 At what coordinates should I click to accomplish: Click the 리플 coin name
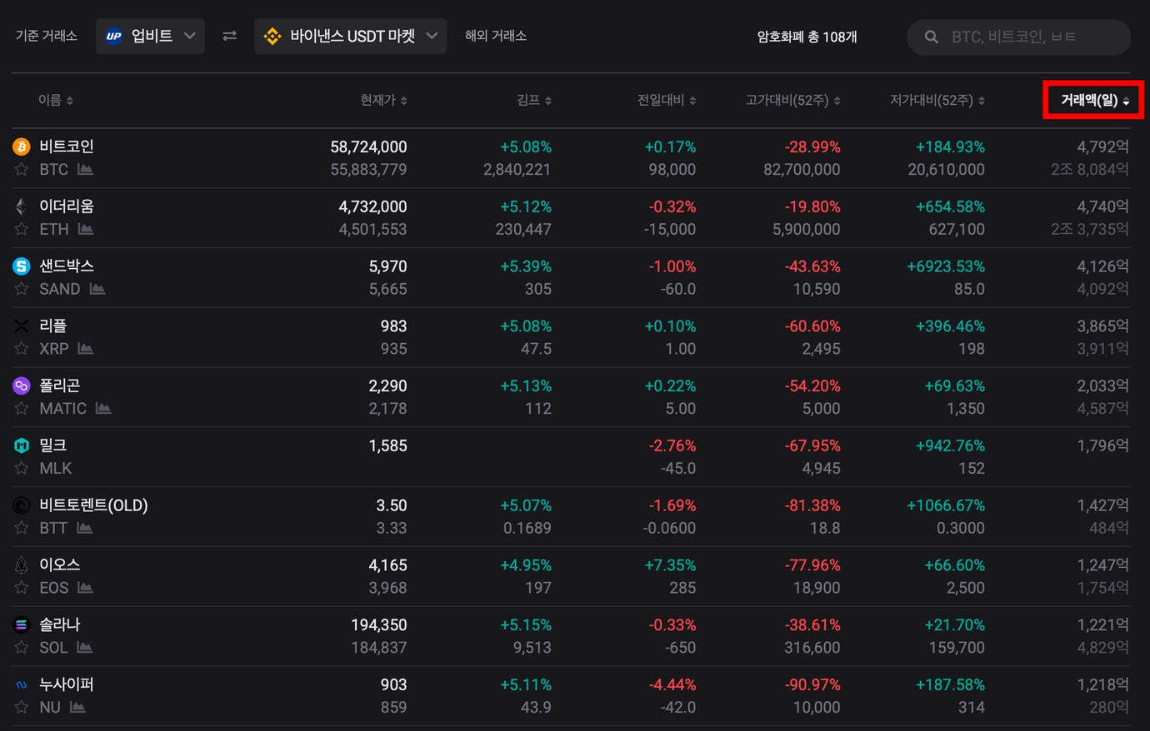[x=52, y=326]
